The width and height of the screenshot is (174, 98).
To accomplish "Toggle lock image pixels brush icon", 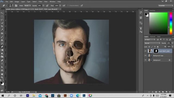I will [152, 47].
